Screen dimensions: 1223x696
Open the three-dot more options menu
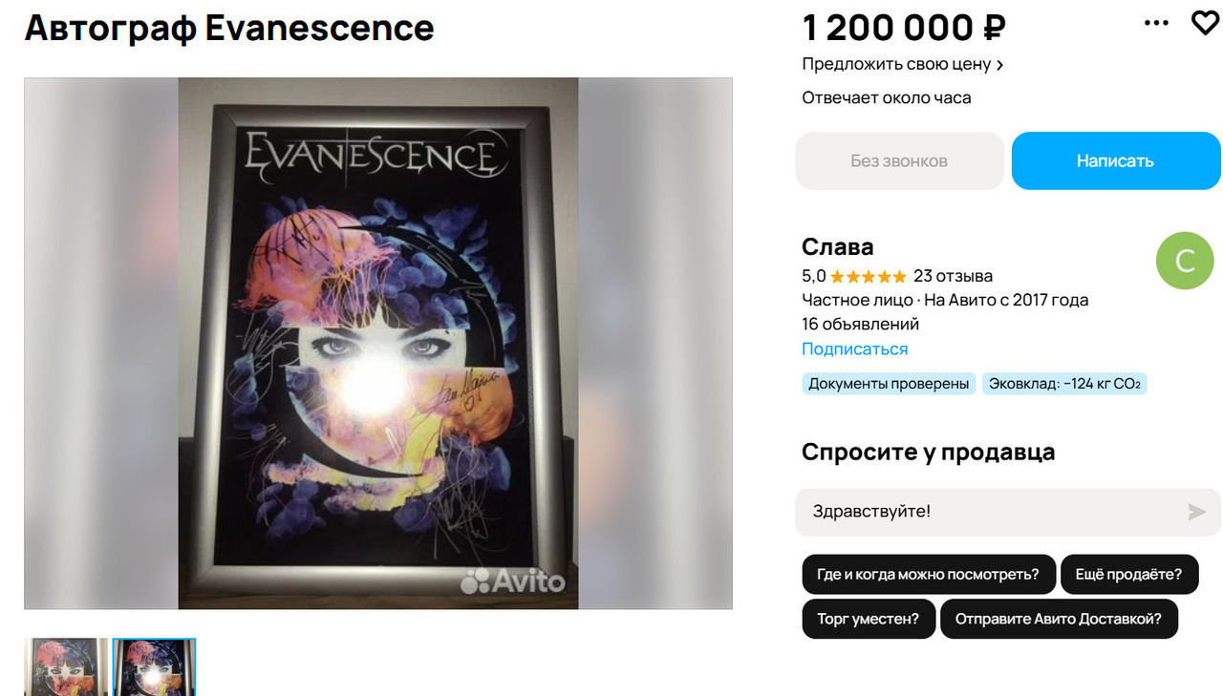[1156, 23]
